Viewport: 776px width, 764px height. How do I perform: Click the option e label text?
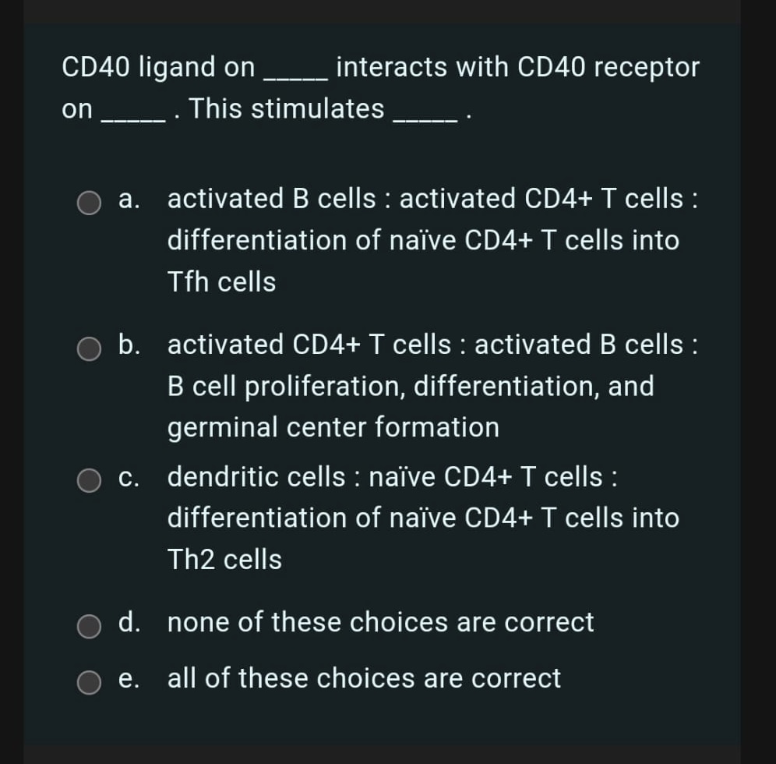(x=363, y=677)
